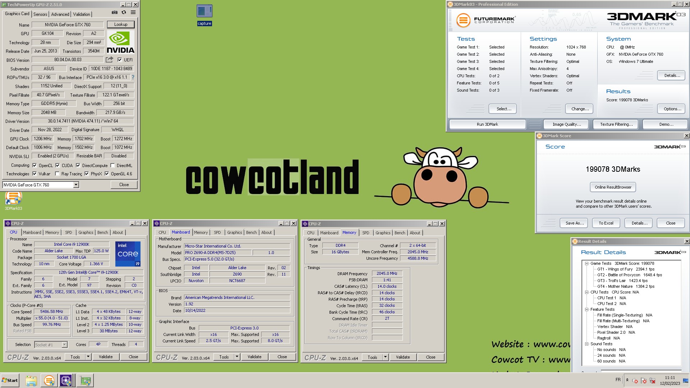The image size is (690, 388).
Task: Click the GPU name field NVIDIA GeForce GTX 760
Action: [68, 25]
